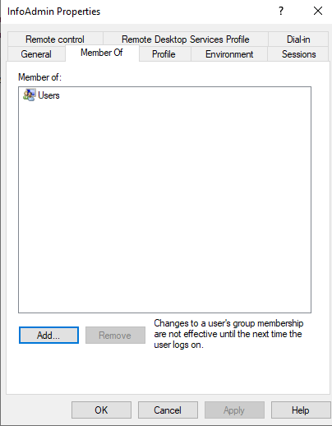Cancel the properties dialog
Image resolution: width=332 pixels, height=426 pixels.
(x=168, y=410)
